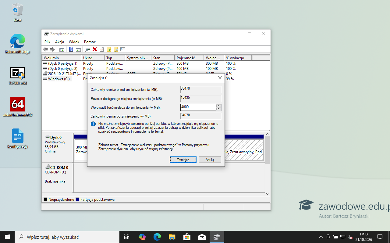The width and height of the screenshot is (390, 243).
Task: Click the blue Help question mark toolbar icon
Action: (71, 49)
